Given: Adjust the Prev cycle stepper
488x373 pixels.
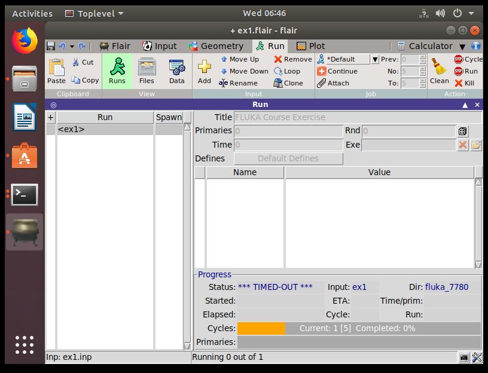Looking at the screenshot, I should (x=422, y=59).
